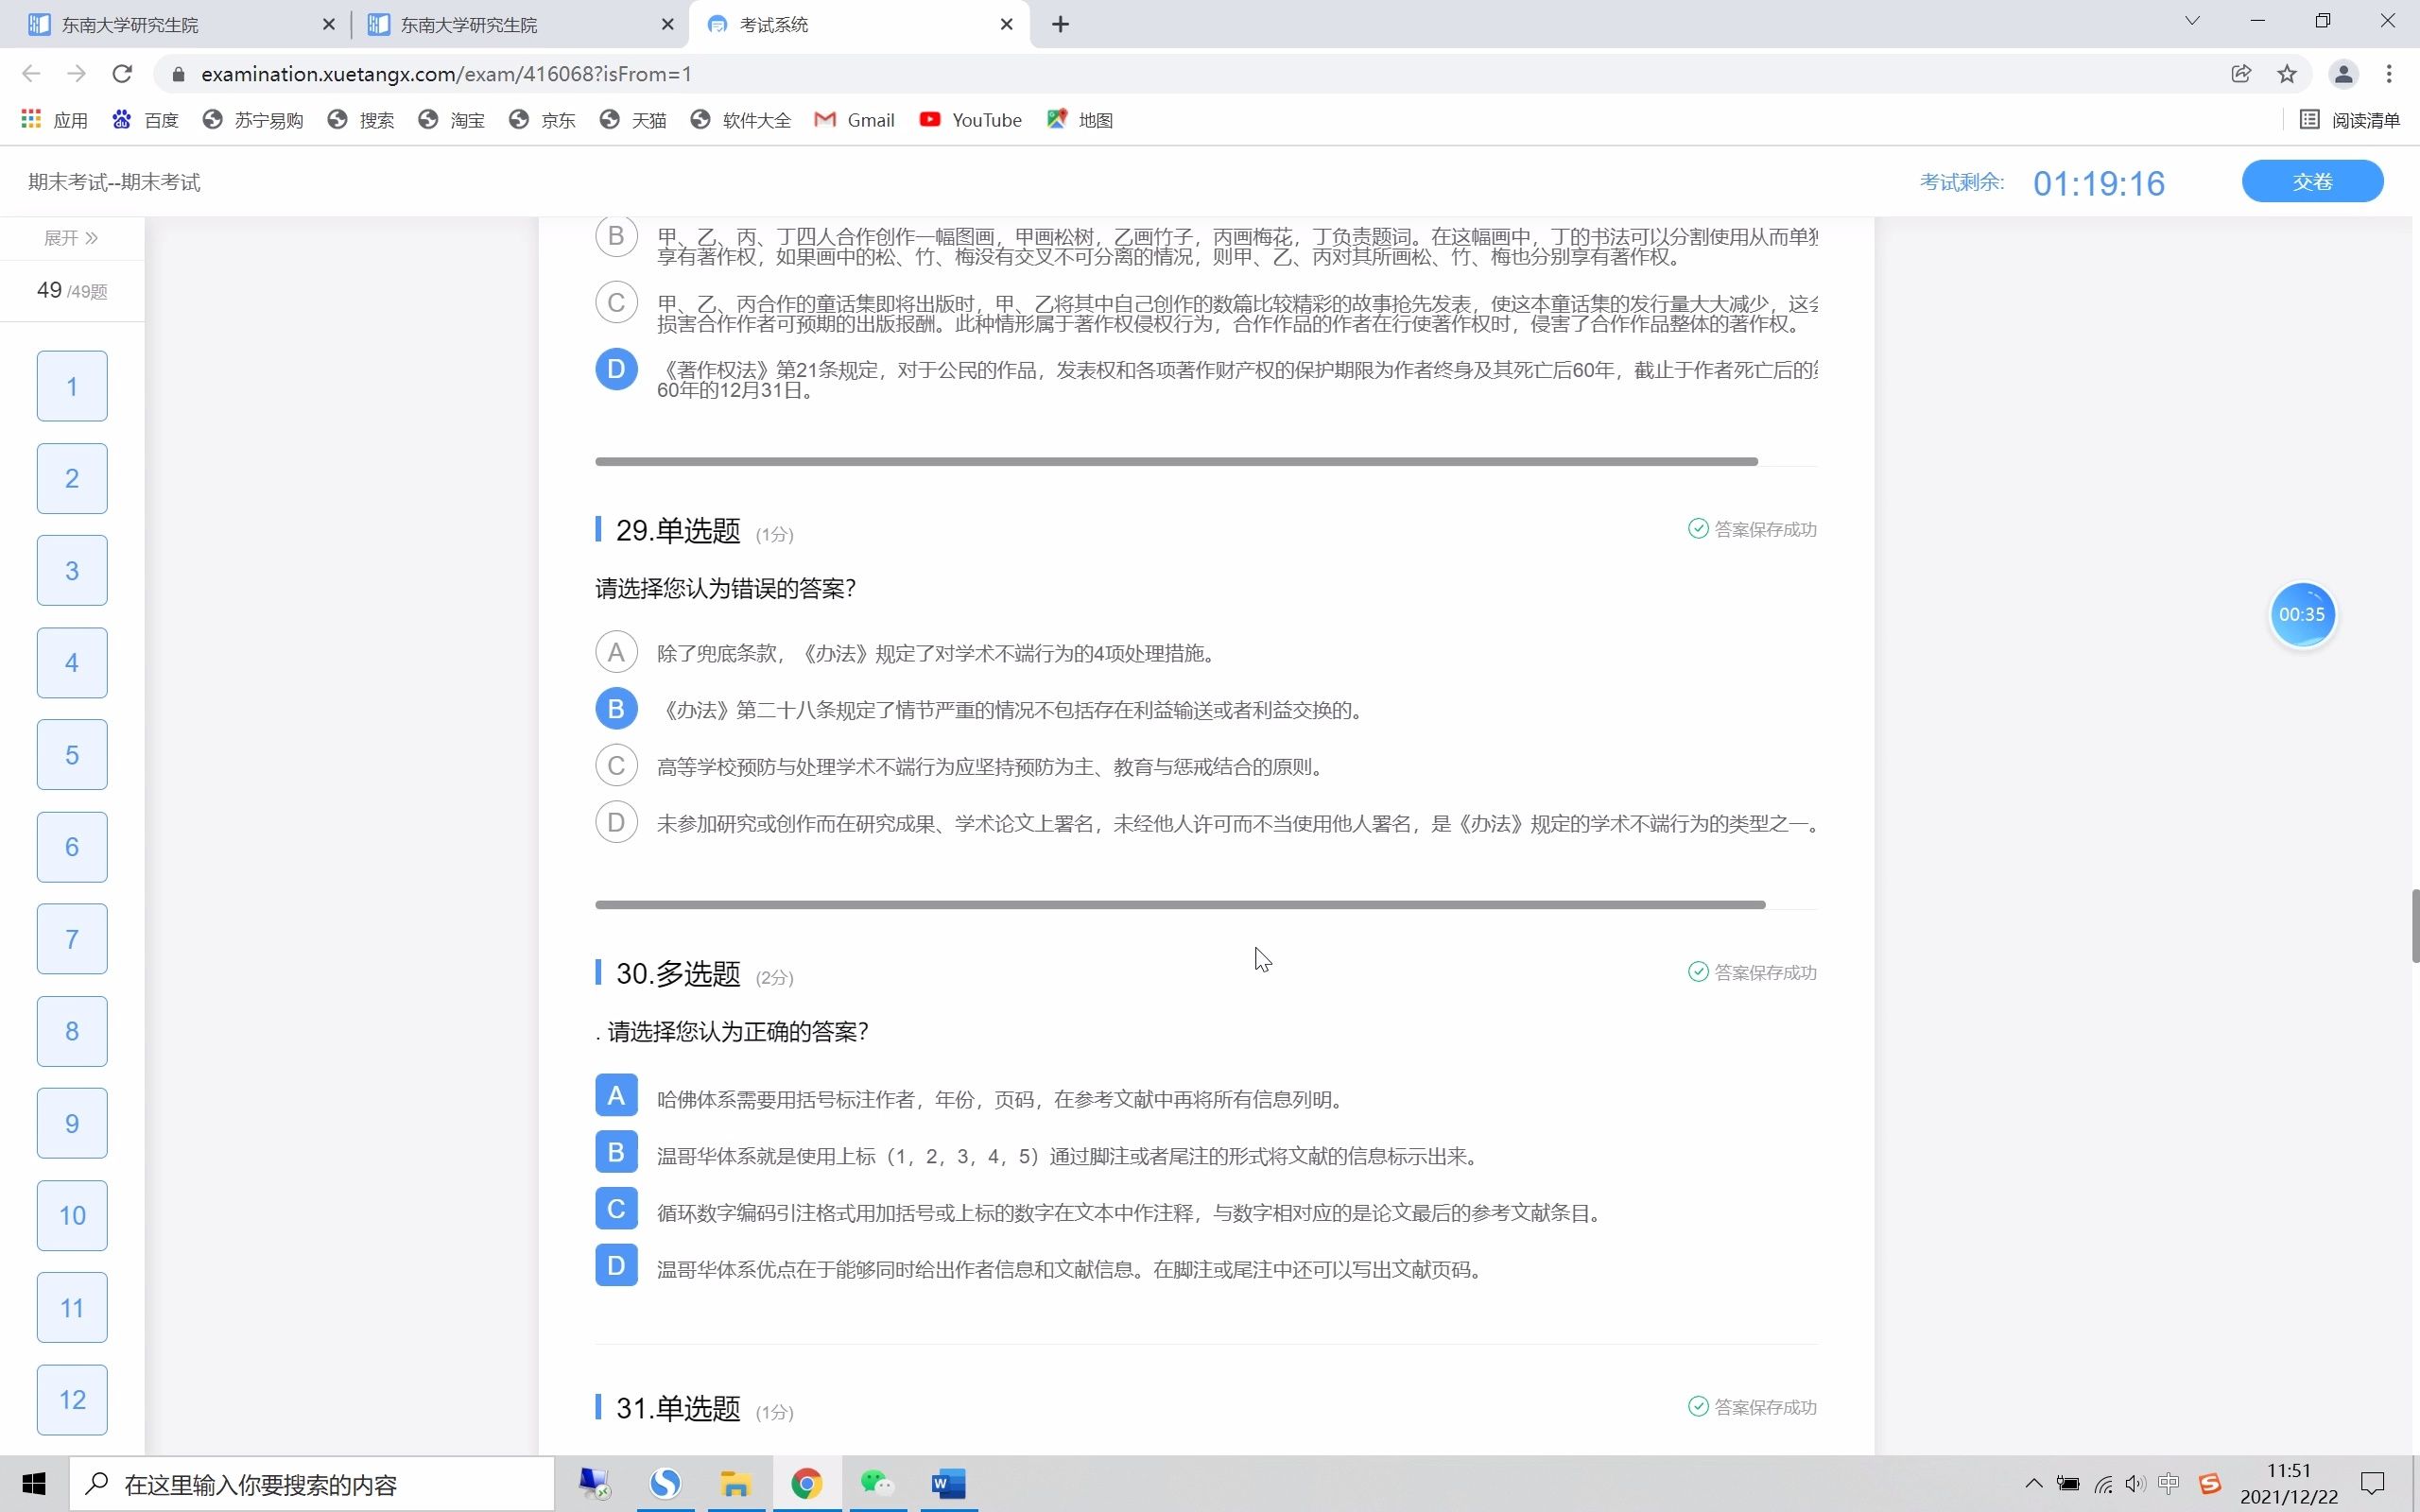Select option C for question 29
Image resolution: width=2420 pixels, height=1512 pixels.
[x=616, y=766]
